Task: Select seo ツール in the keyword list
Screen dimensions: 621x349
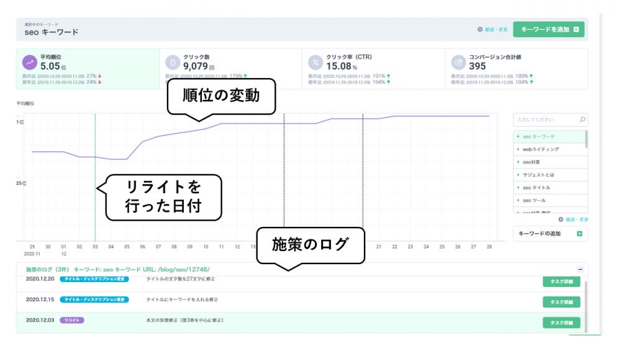Action: (550, 200)
